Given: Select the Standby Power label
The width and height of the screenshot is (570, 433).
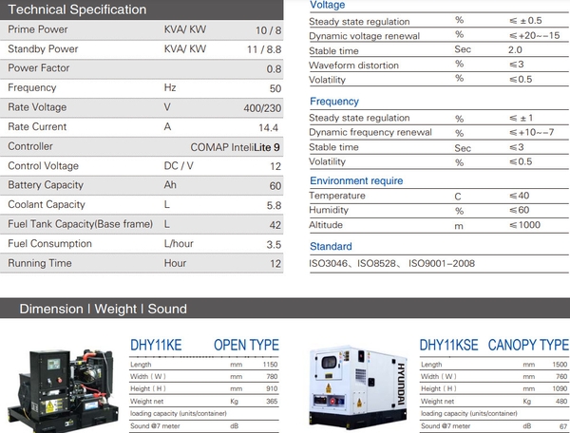Looking at the screenshot, I should tap(43, 49).
